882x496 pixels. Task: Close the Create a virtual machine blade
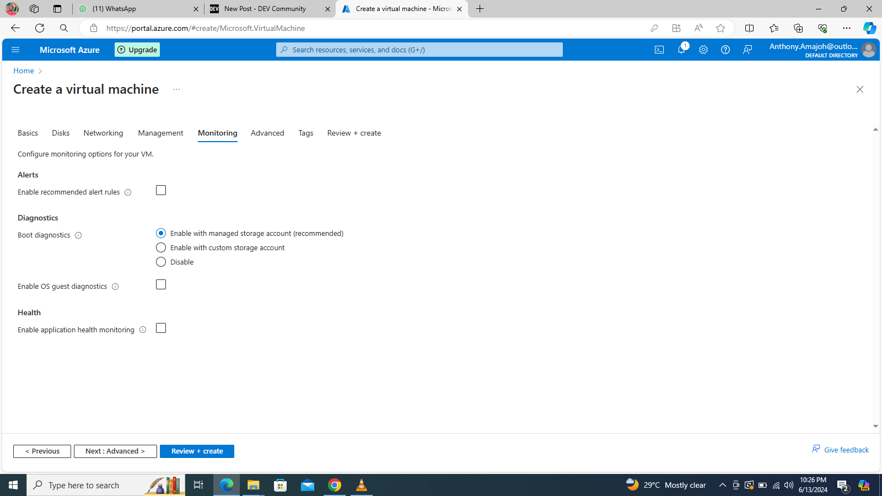[860, 89]
